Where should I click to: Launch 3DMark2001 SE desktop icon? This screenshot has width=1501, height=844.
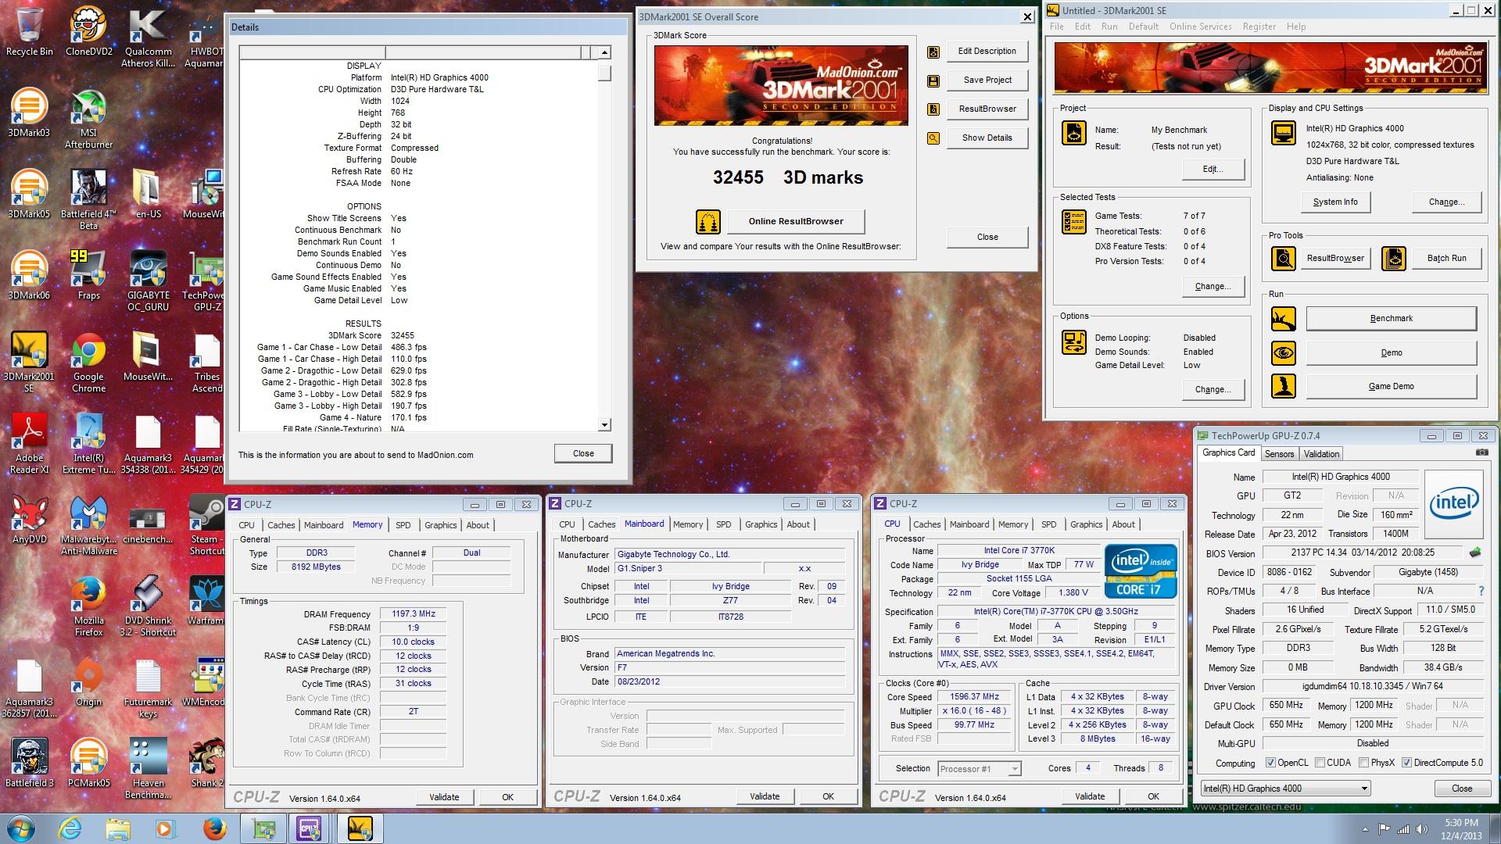coord(29,363)
